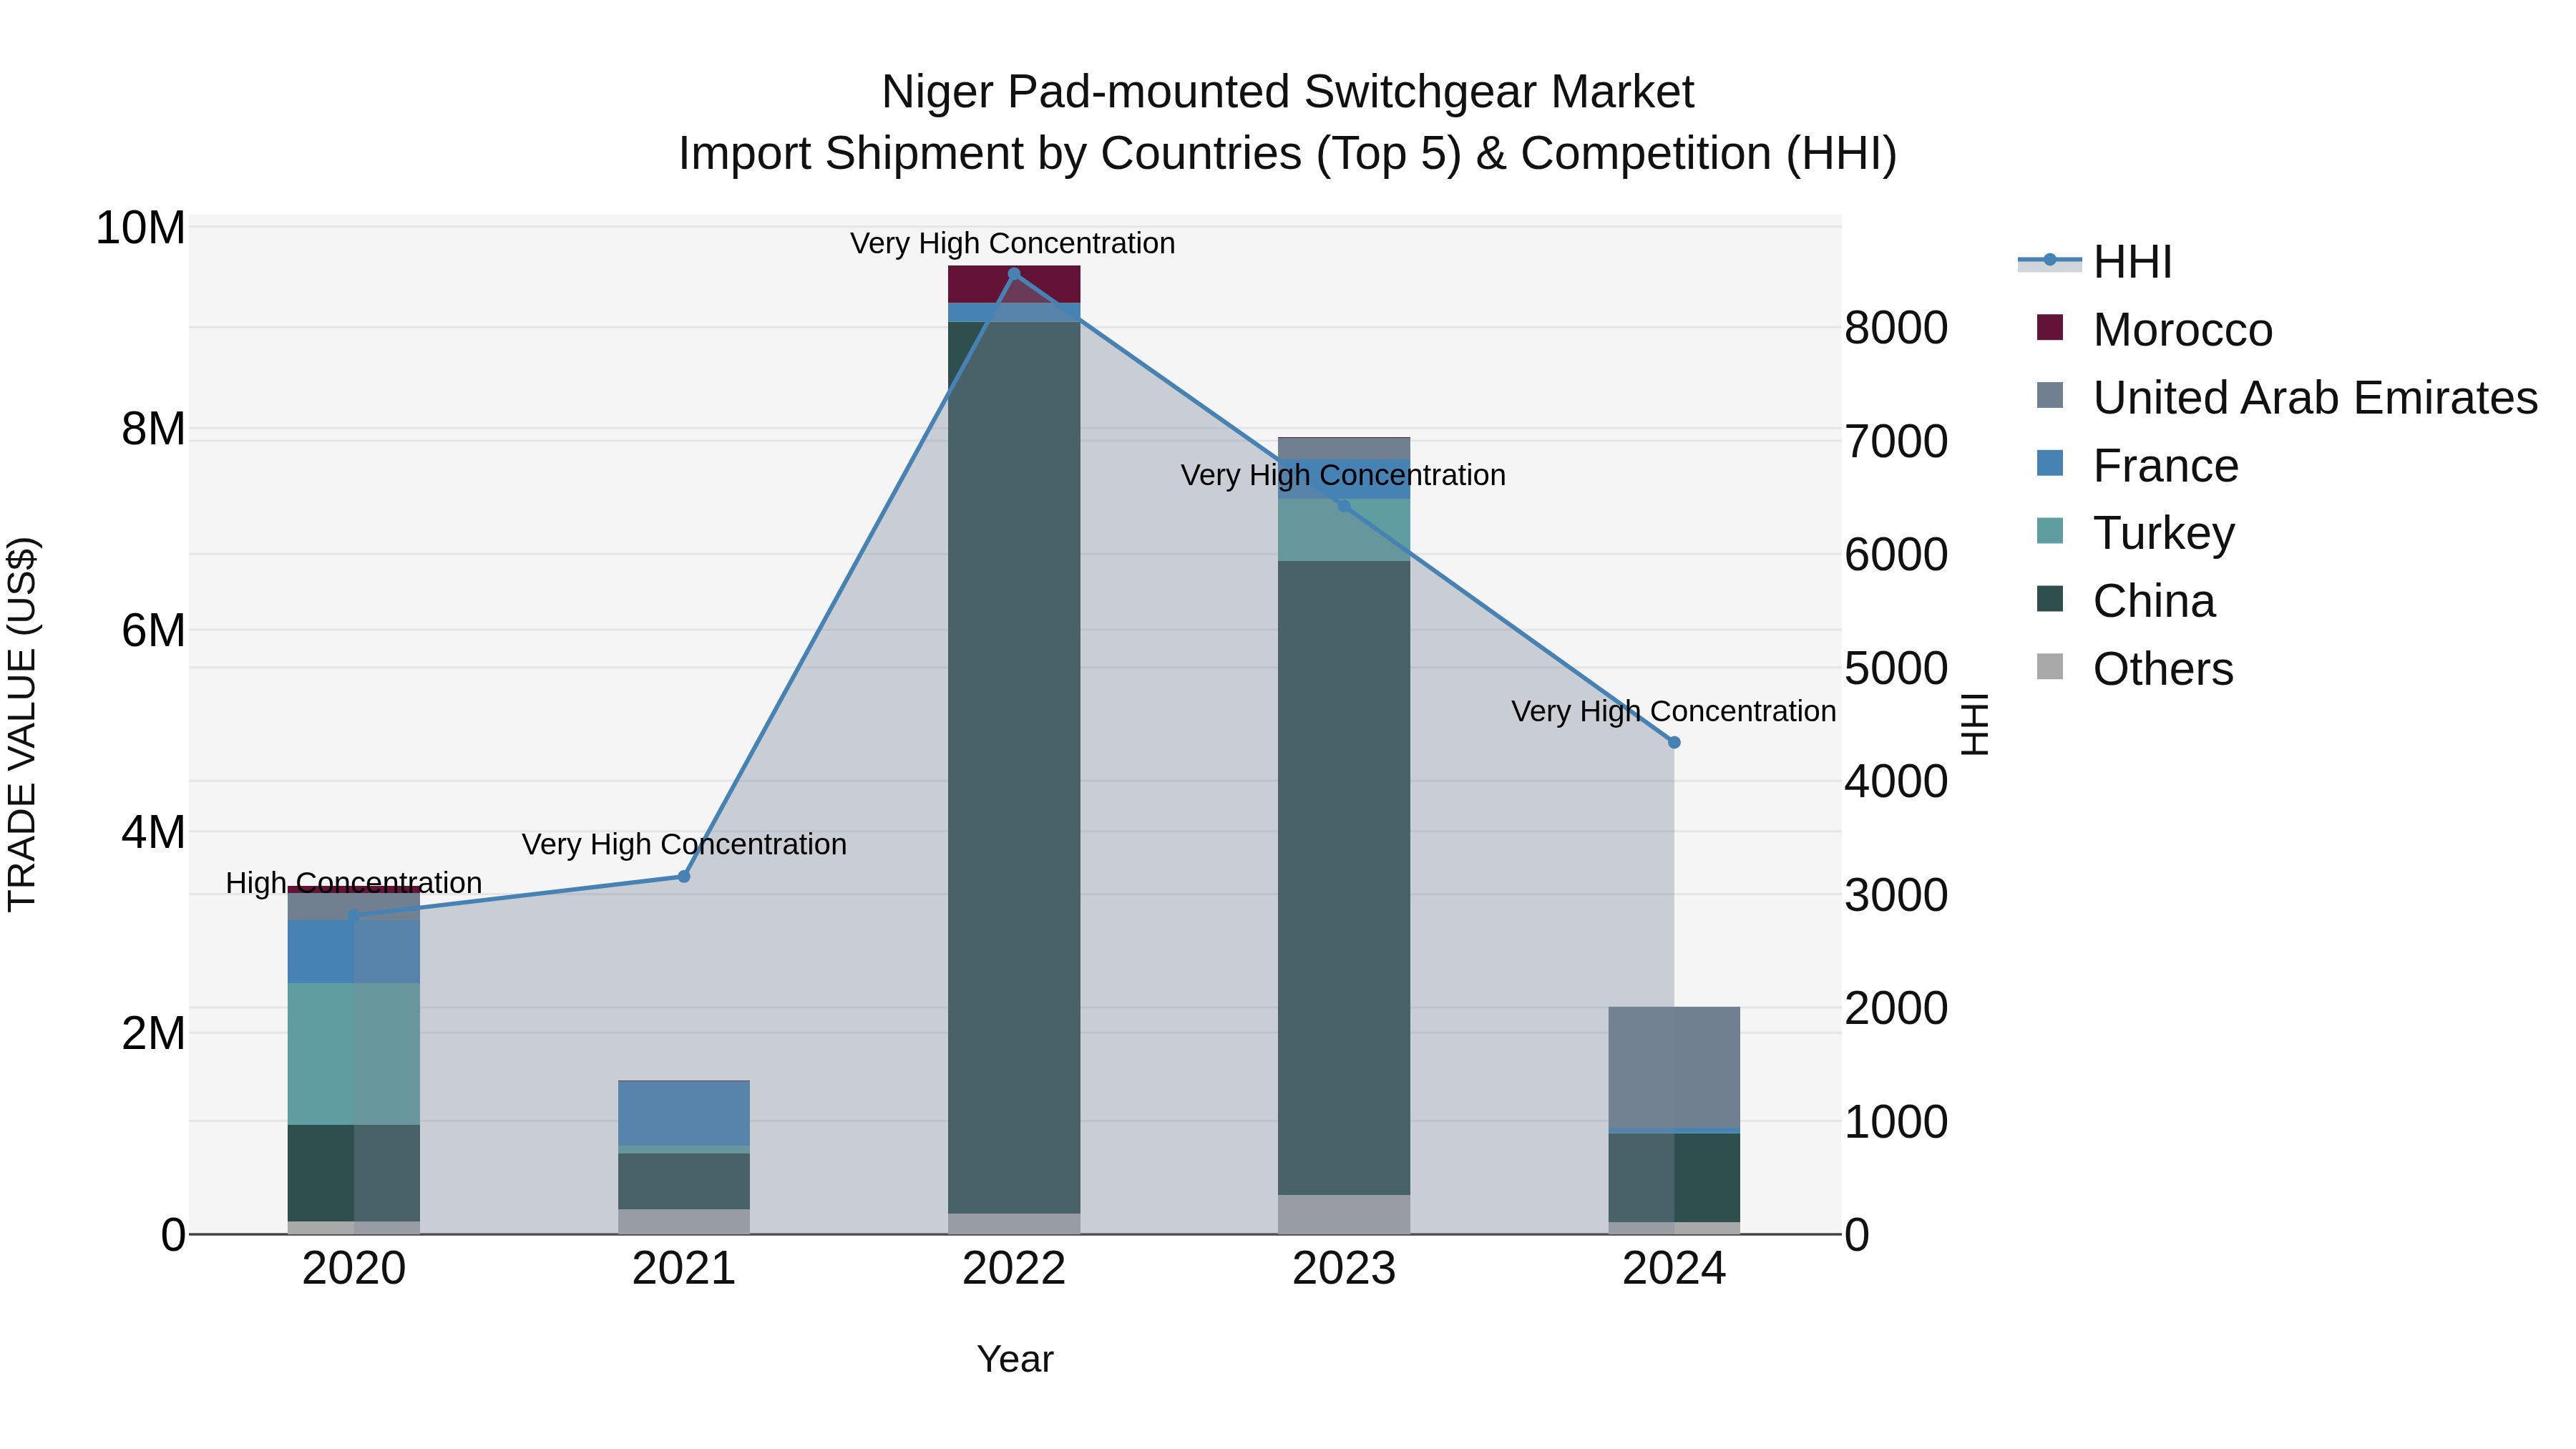
Task: Click the France bar segment for 2021
Action: point(684,1113)
